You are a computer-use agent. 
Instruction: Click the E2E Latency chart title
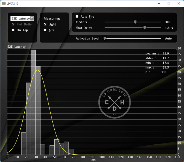coord(16,47)
